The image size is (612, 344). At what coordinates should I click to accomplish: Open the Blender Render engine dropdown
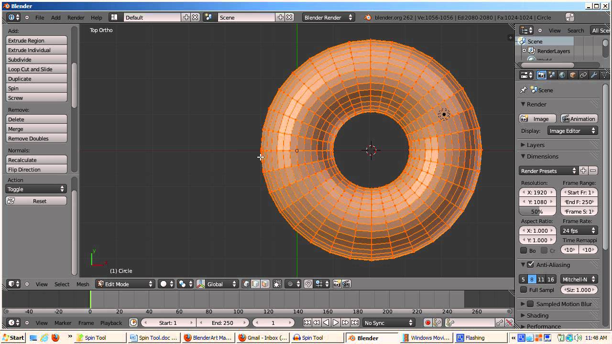point(328,17)
